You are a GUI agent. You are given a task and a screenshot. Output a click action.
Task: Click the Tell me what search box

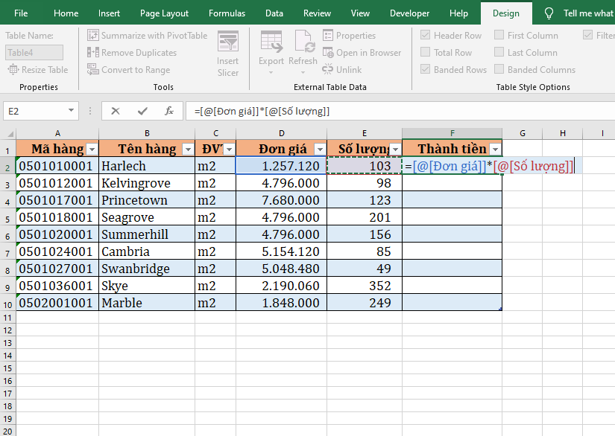[x=587, y=13]
